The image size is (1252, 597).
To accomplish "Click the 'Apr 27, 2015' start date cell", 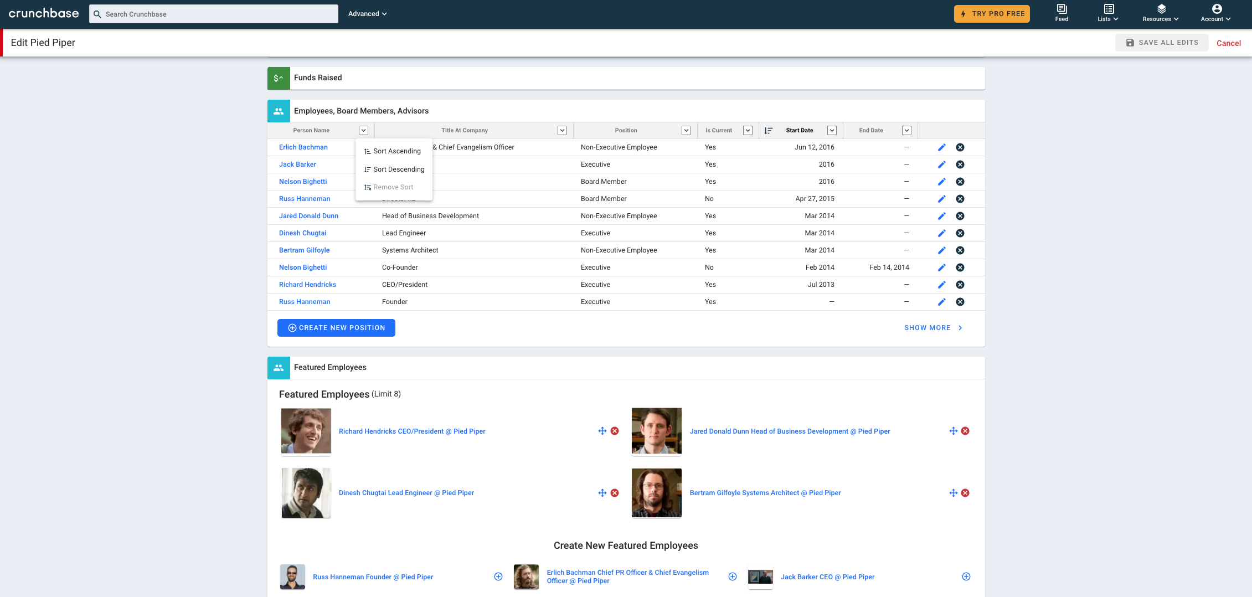I will click(x=815, y=199).
